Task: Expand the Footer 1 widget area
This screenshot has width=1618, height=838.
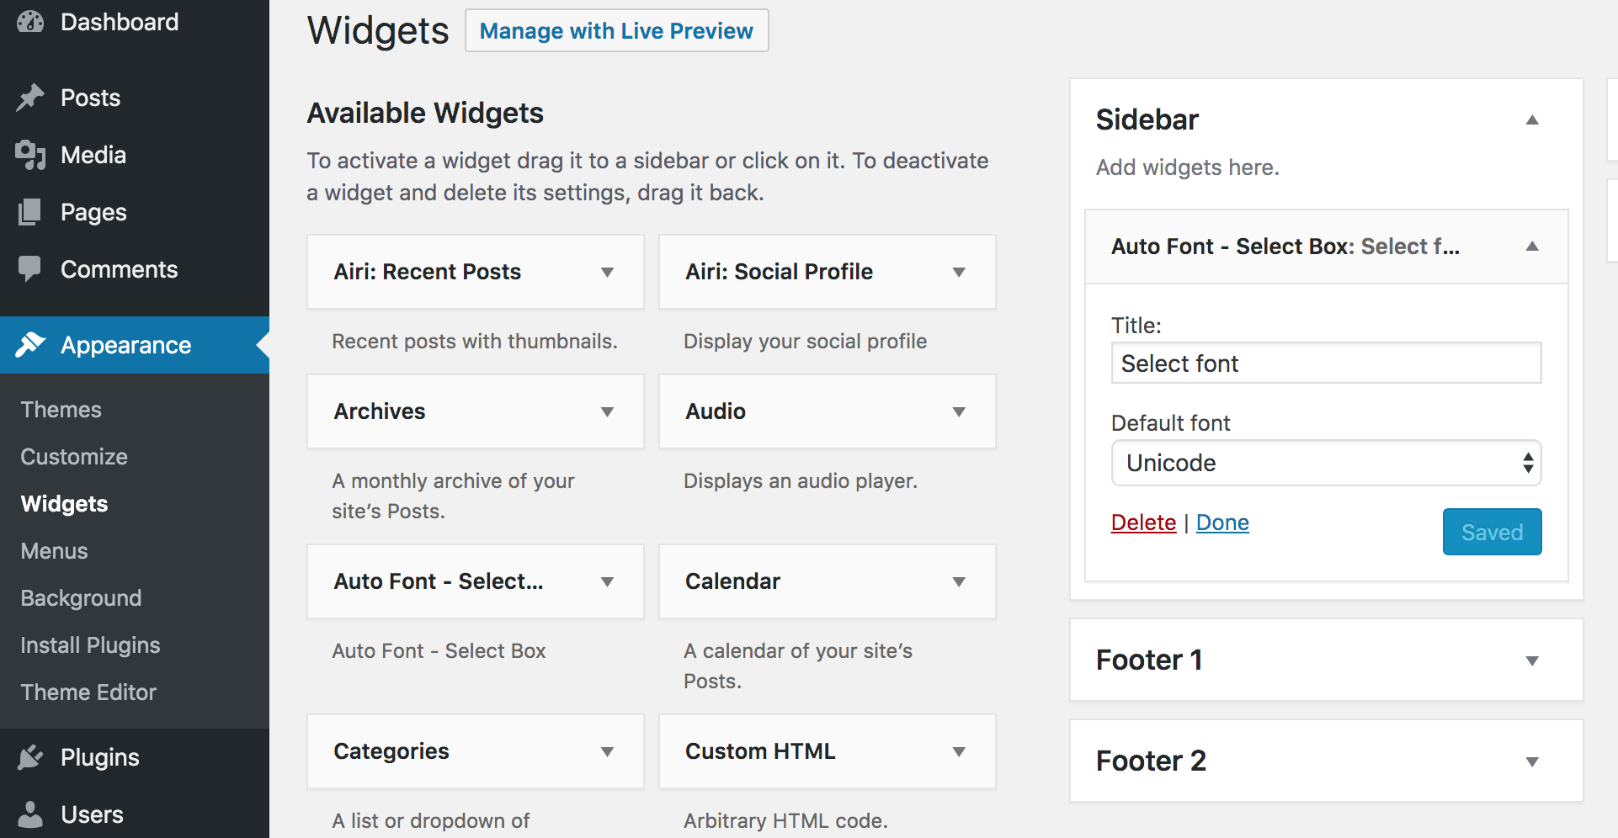Action: [x=1531, y=660]
